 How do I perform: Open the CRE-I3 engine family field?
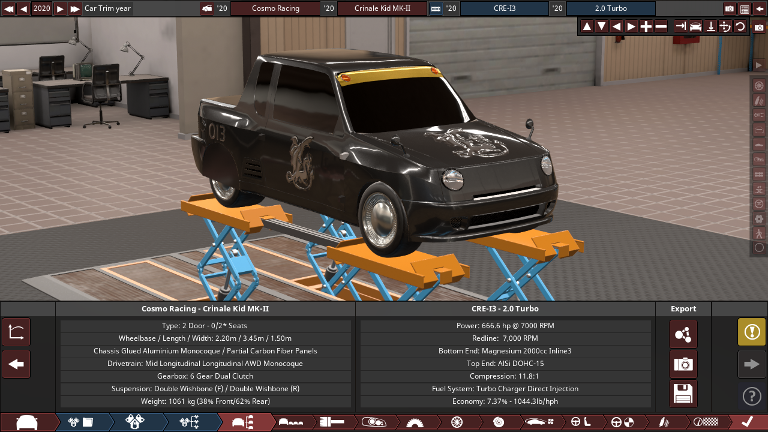click(504, 8)
